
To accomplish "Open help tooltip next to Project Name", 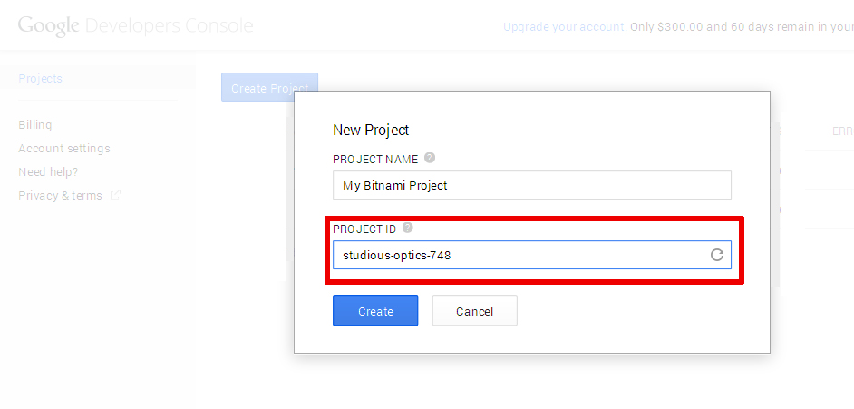I will point(430,158).
